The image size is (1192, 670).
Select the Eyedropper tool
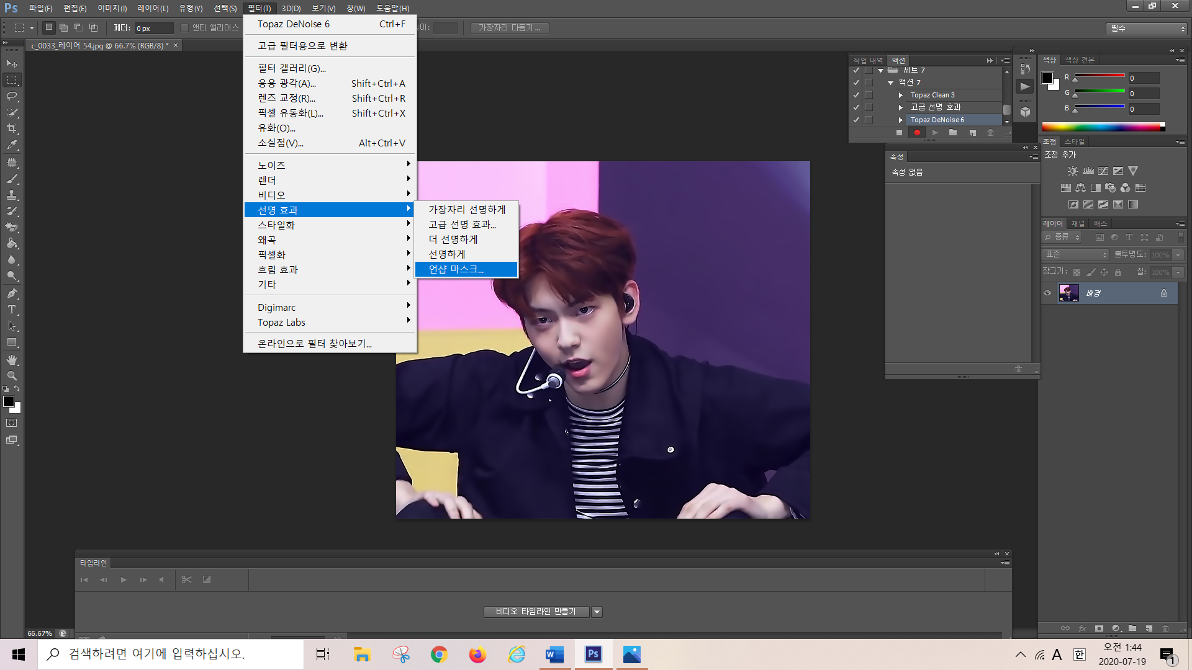pyautogui.click(x=12, y=145)
